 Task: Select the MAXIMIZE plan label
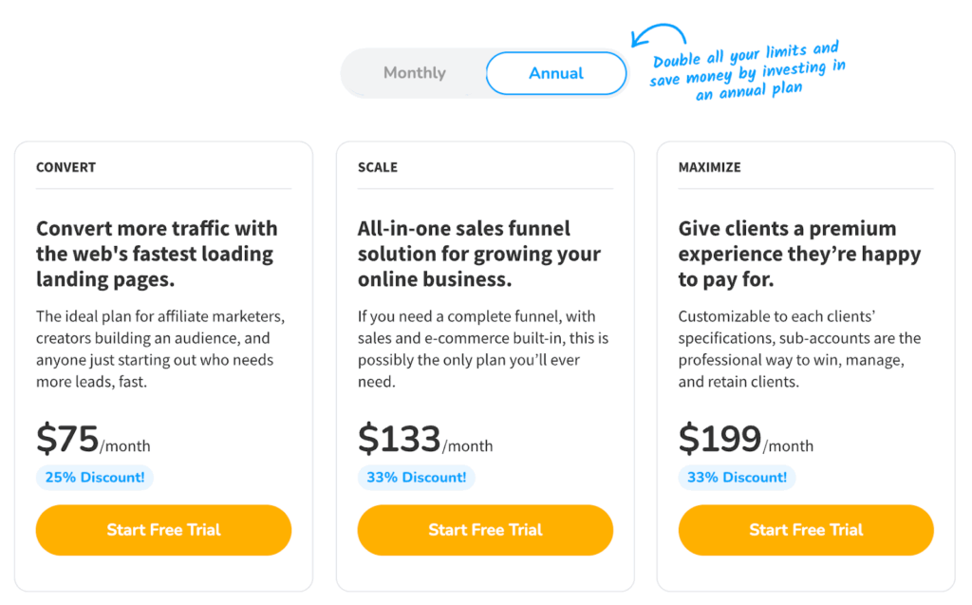(x=710, y=167)
